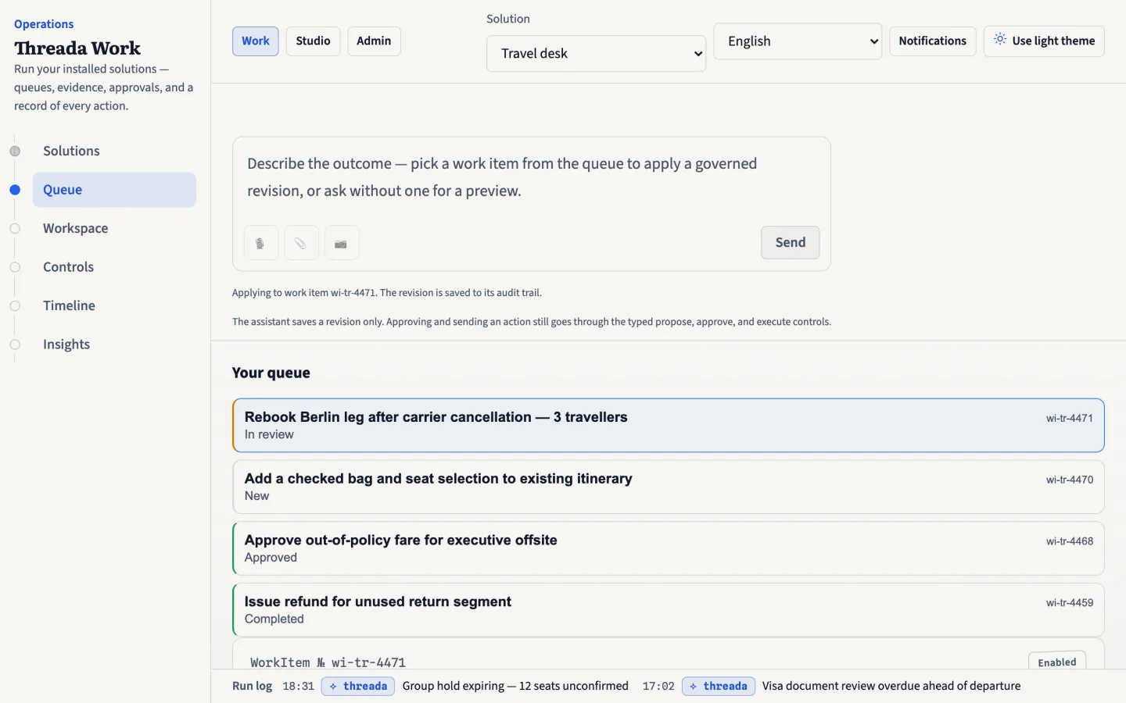
Task: Open the Approve out-of-policy fare work item
Action: pos(669,548)
